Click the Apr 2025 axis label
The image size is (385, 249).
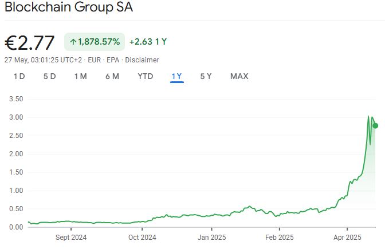click(347, 237)
